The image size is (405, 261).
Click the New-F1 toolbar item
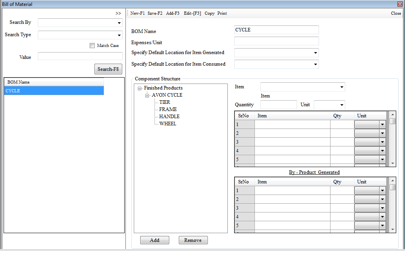(x=137, y=13)
